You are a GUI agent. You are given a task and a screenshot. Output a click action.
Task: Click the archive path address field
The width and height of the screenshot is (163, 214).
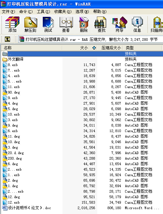[90, 39]
